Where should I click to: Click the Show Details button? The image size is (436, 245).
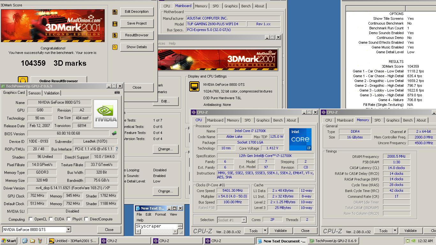[137, 47]
